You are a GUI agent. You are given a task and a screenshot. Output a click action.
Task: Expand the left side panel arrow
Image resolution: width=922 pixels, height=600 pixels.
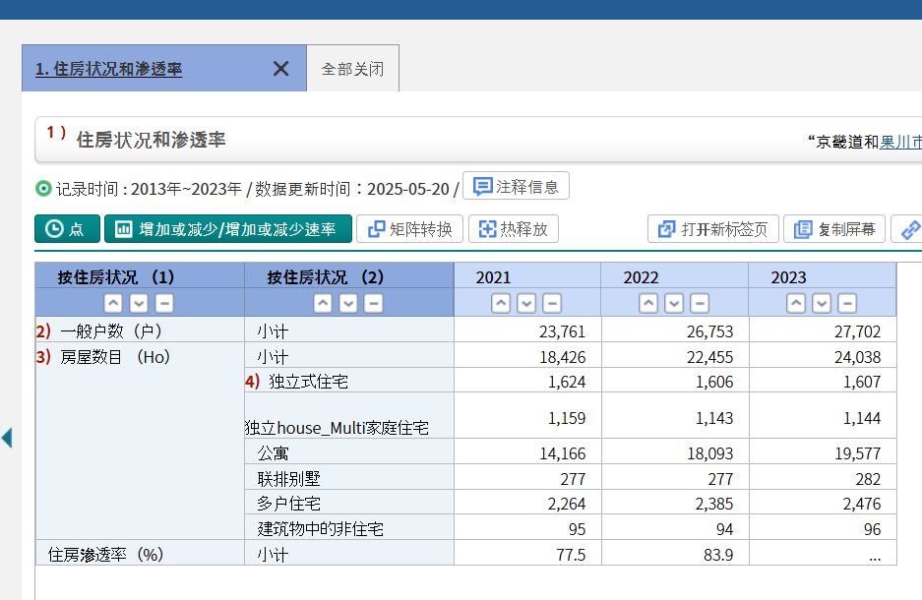tap(7, 438)
